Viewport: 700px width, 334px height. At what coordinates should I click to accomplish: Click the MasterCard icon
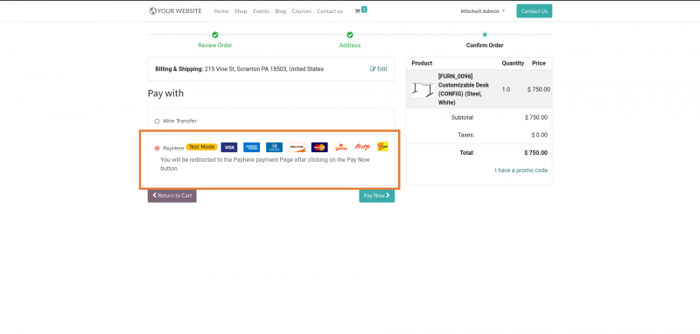click(319, 147)
